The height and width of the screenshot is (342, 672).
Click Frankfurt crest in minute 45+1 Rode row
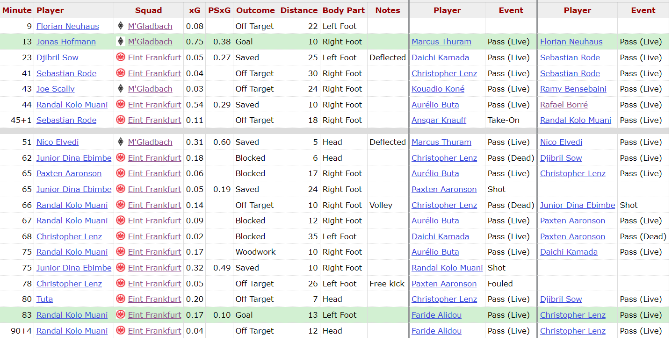[x=120, y=120]
